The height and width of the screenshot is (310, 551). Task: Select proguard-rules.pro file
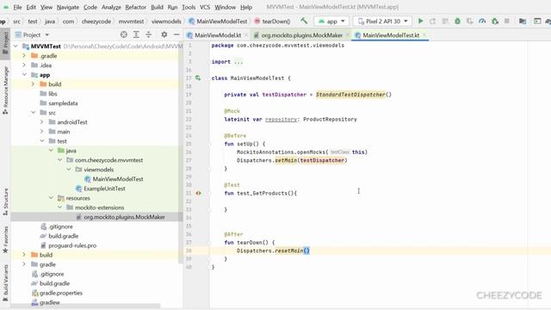[x=72, y=245]
